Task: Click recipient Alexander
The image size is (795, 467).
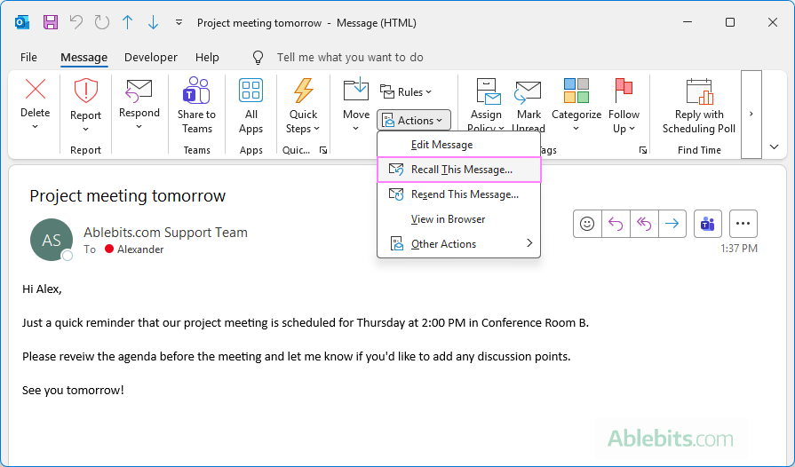Action: click(140, 249)
